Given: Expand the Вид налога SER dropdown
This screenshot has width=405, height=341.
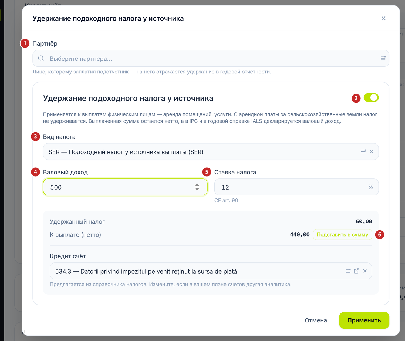Looking at the screenshot, I should [x=211, y=151].
